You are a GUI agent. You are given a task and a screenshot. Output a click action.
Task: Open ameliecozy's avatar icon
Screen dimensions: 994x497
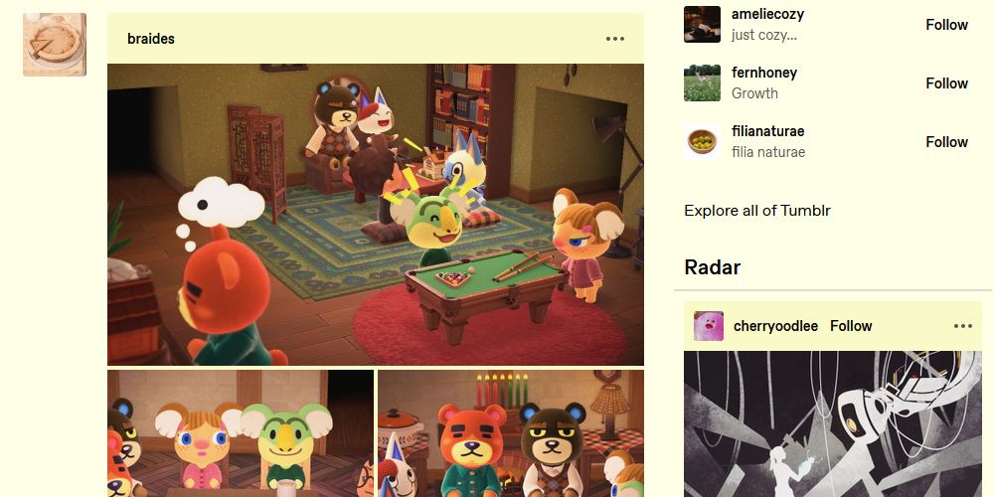[702, 24]
